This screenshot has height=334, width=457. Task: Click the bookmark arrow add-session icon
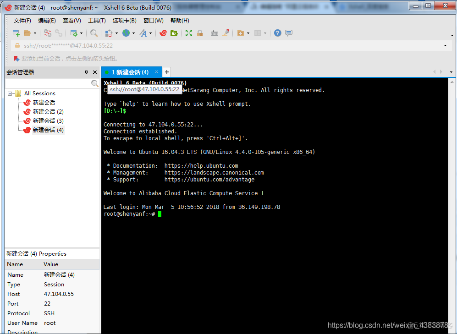(17, 59)
